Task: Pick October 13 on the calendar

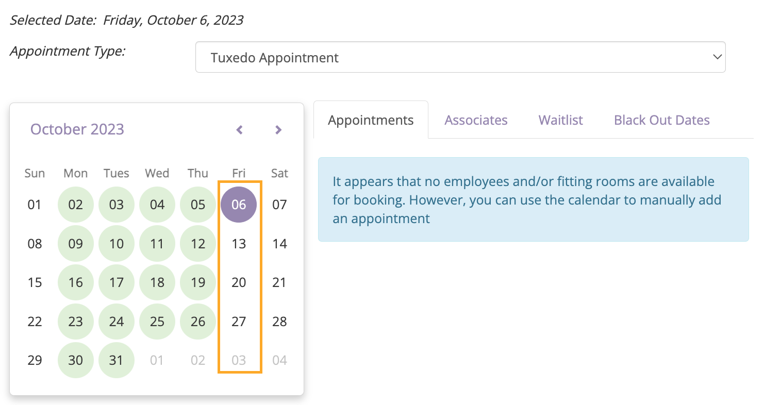Action: tap(239, 244)
